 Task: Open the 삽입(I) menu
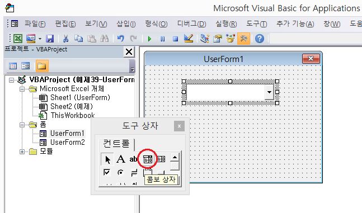[x=126, y=24]
